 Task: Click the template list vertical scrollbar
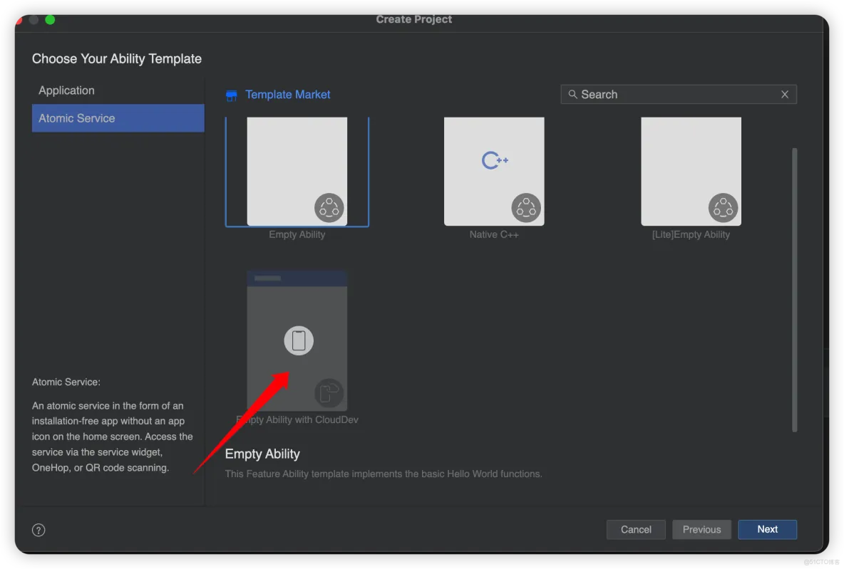(x=795, y=289)
